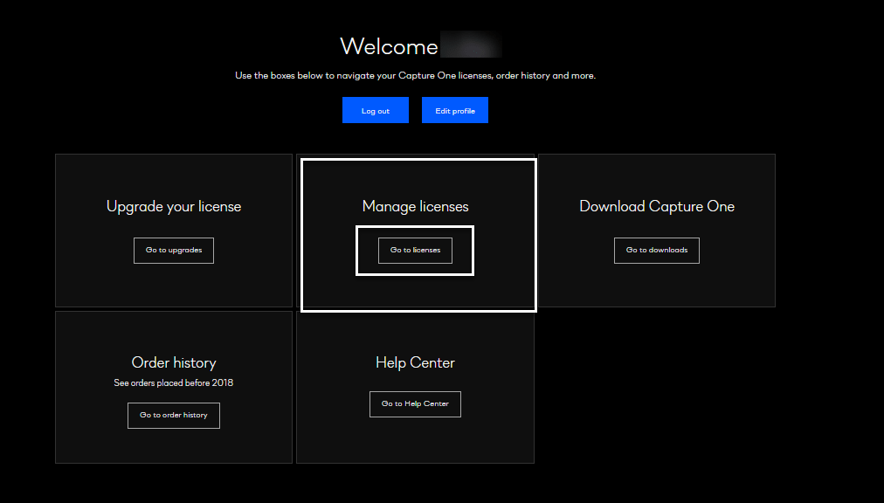The image size is (884, 503).
Task: Click Go to upgrades
Action: (x=173, y=250)
